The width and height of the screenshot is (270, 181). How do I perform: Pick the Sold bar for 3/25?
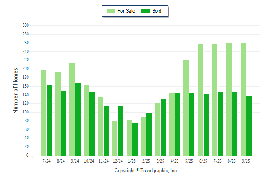click(163, 127)
